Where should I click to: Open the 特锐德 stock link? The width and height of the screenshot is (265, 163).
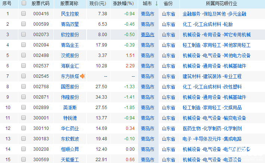70,118
